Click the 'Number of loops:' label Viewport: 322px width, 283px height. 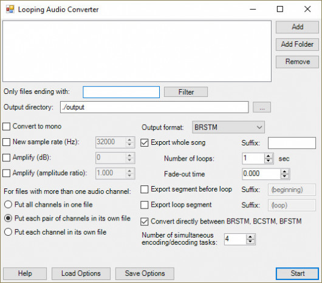click(x=189, y=159)
